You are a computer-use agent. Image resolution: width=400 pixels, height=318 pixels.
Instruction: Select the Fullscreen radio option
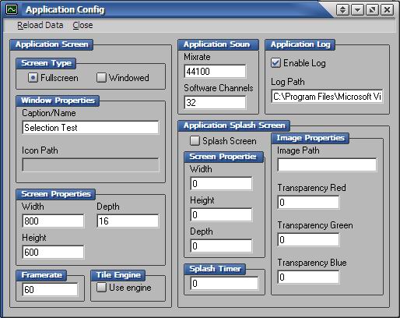(33, 78)
